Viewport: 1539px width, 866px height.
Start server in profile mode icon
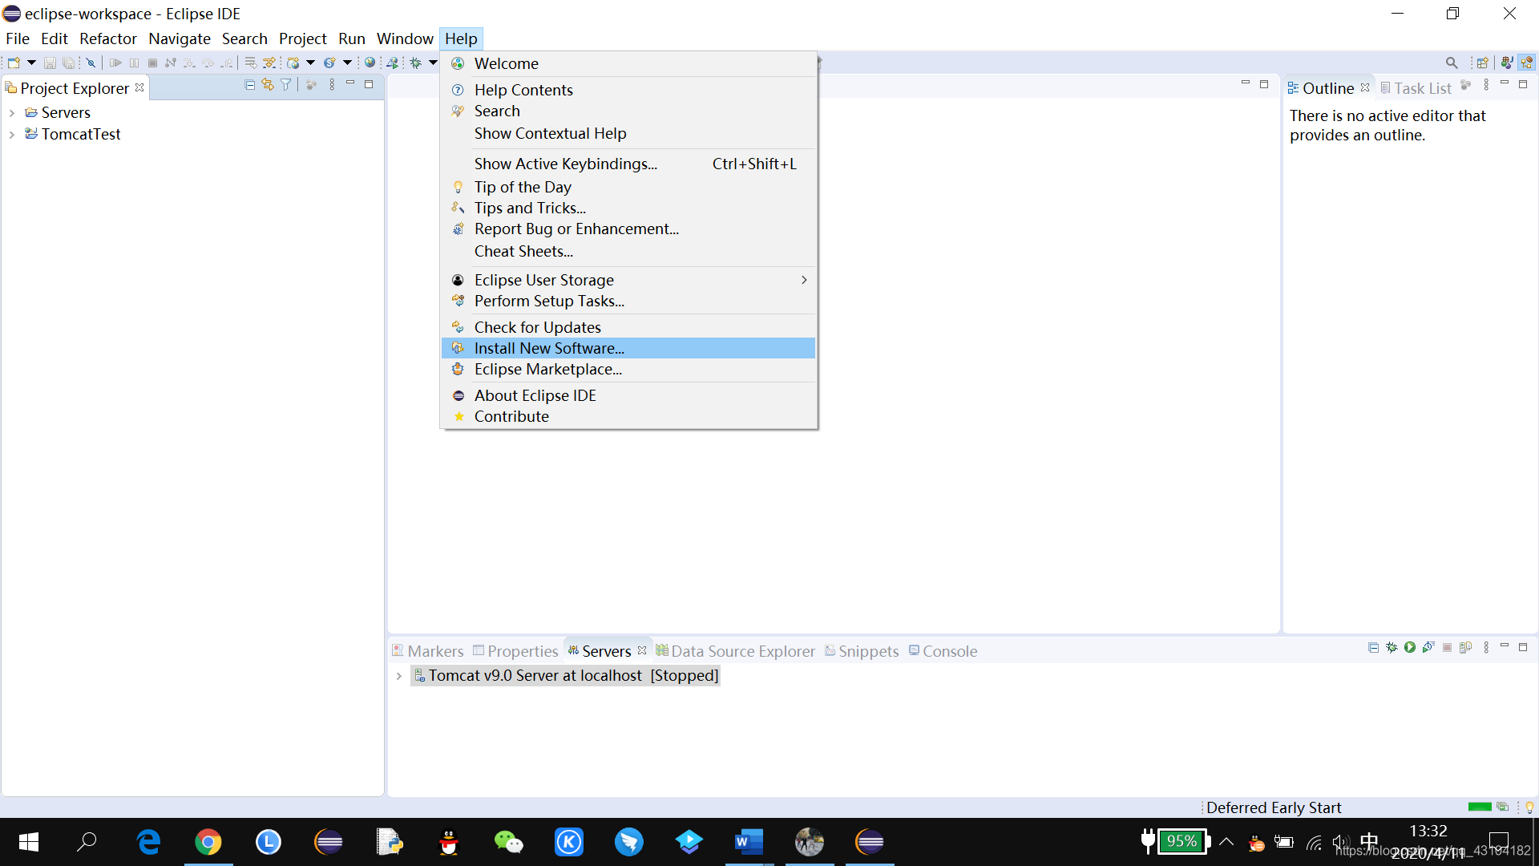(1428, 647)
